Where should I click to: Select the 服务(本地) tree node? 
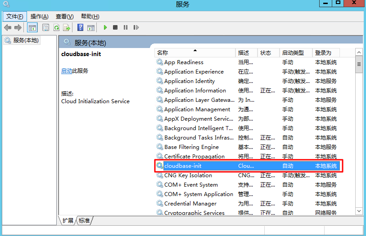click(22, 40)
